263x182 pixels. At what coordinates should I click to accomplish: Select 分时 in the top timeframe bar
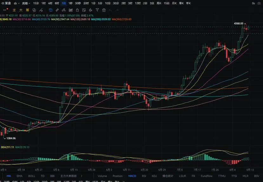pos(86,3)
